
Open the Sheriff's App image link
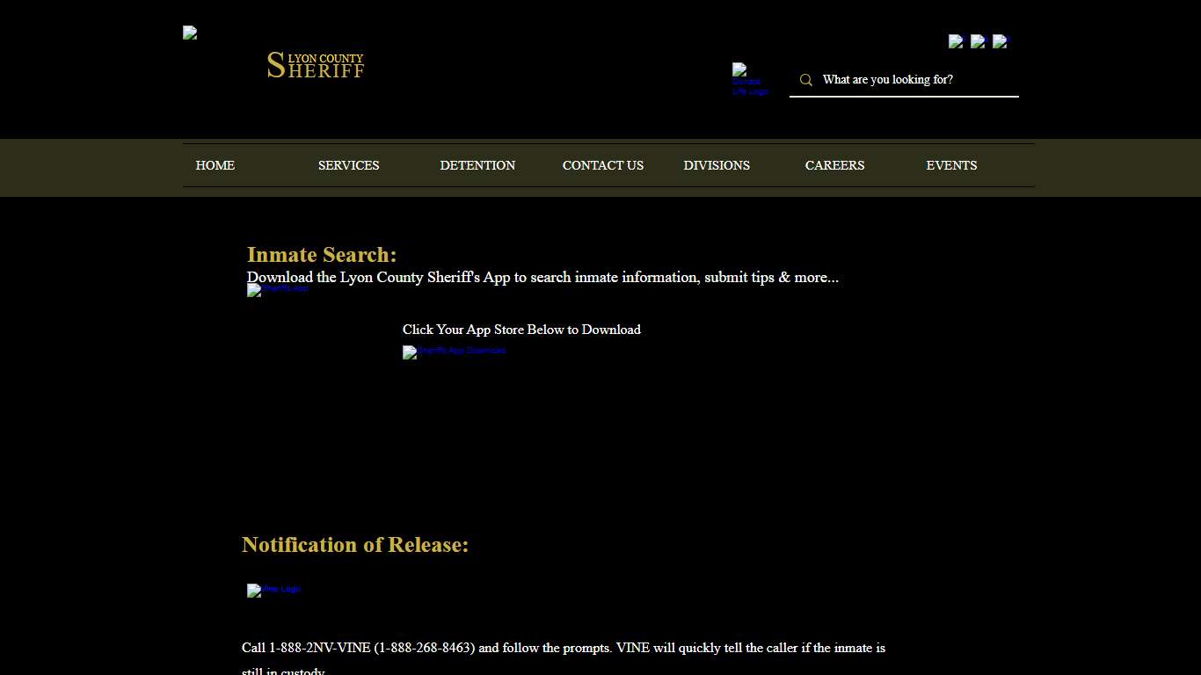point(277,289)
